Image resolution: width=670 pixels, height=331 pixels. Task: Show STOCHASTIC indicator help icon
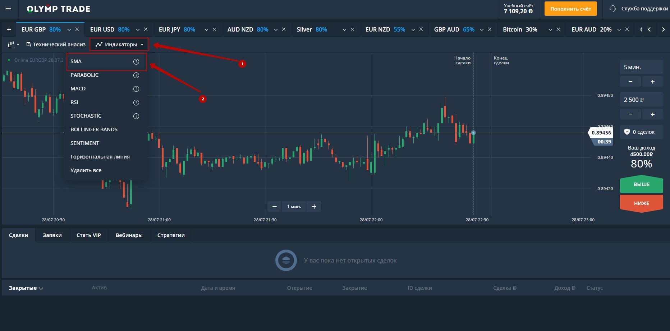point(136,116)
